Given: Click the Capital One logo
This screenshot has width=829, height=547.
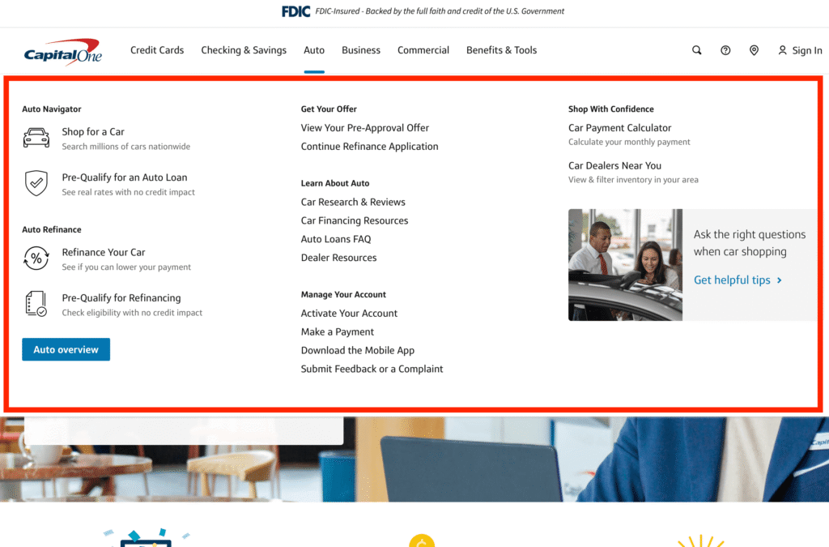Looking at the screenshot, I should coord(62,52).
